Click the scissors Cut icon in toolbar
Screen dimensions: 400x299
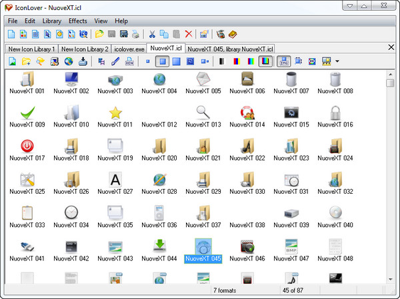click(153, 34)
